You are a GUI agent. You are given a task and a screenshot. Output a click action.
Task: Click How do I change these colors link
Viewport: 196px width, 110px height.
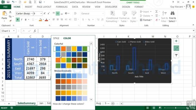click(68, 104)
